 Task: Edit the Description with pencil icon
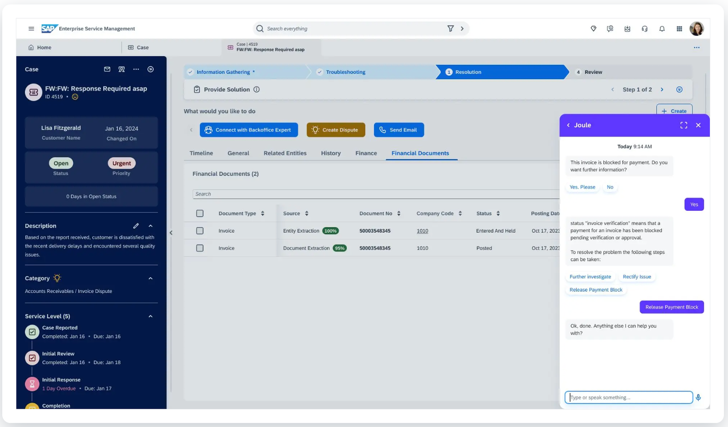pos(136,226)
